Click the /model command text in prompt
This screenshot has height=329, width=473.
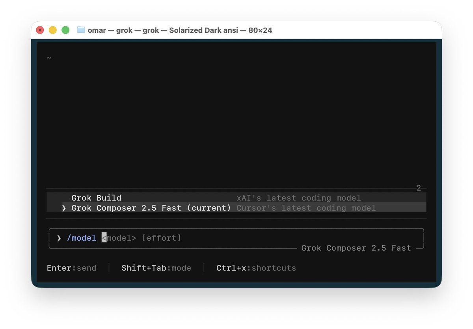(82, 238)
